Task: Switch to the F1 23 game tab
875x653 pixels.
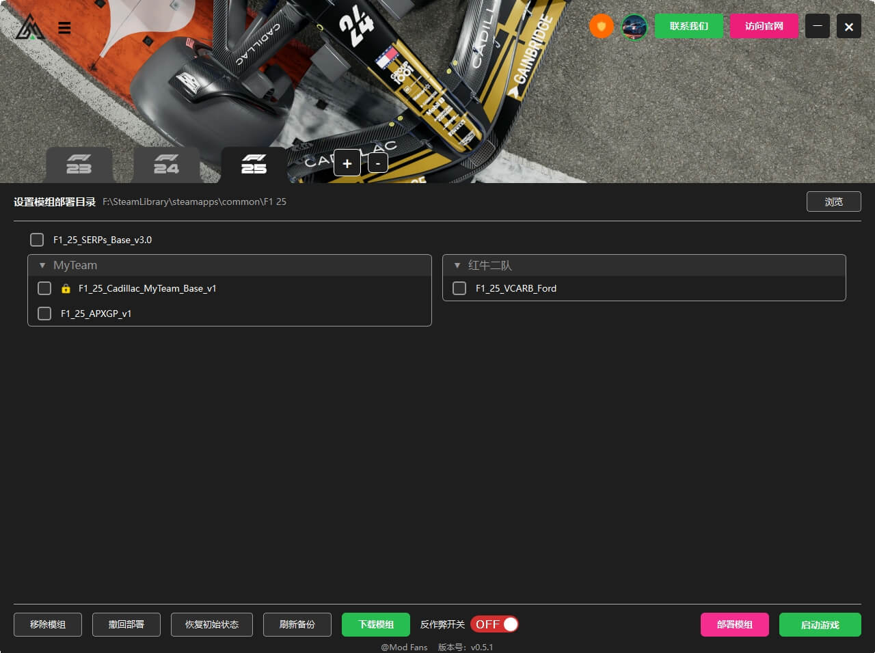Action: (79, 165)
